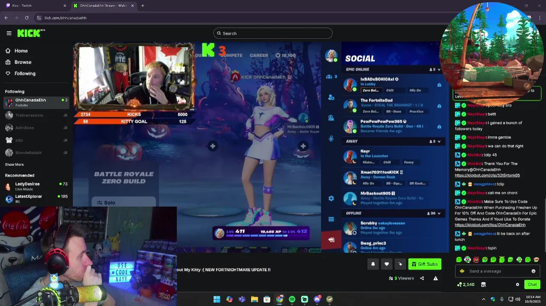Click in the Kick Search box

pos(273,33)
